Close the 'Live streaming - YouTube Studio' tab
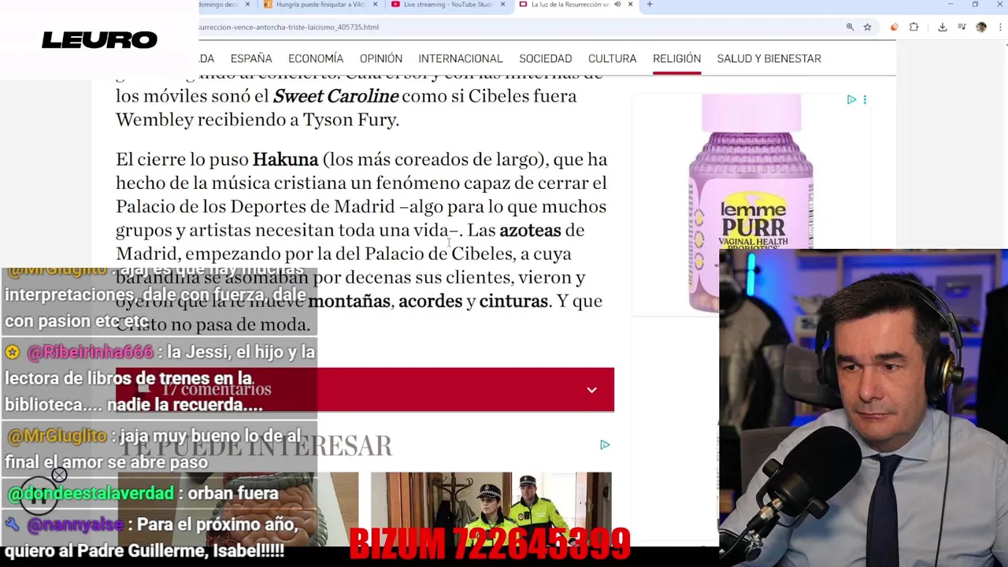 [502, 5]
